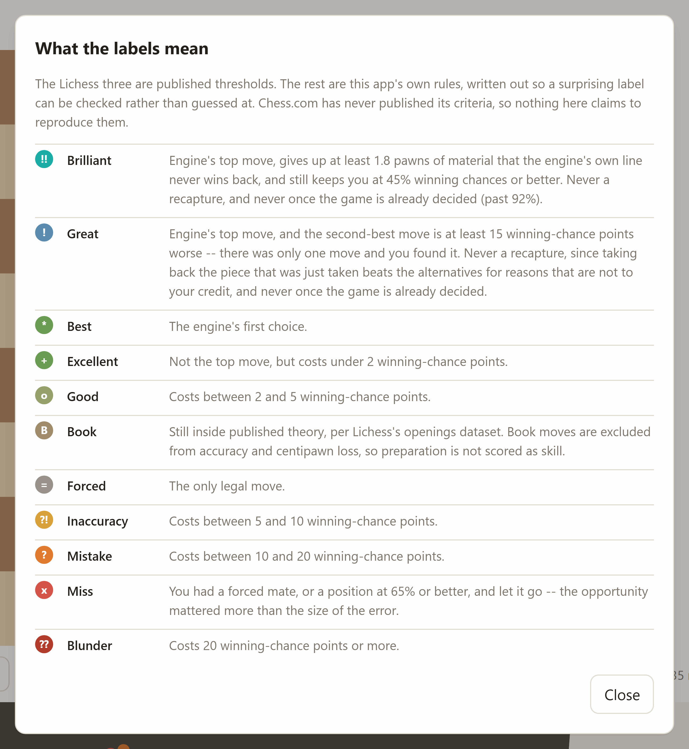
Task: Click the brown Book B icon
Action: pos(44,430)
